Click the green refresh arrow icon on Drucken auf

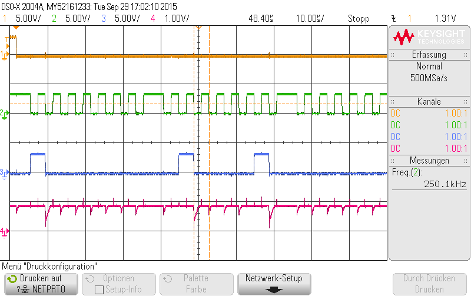point(12,279)
